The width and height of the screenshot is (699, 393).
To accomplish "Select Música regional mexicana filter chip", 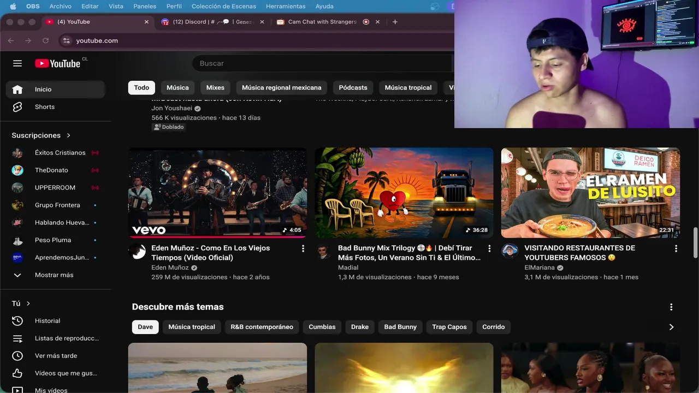I will pyautogui.click(x=282, y=88).
